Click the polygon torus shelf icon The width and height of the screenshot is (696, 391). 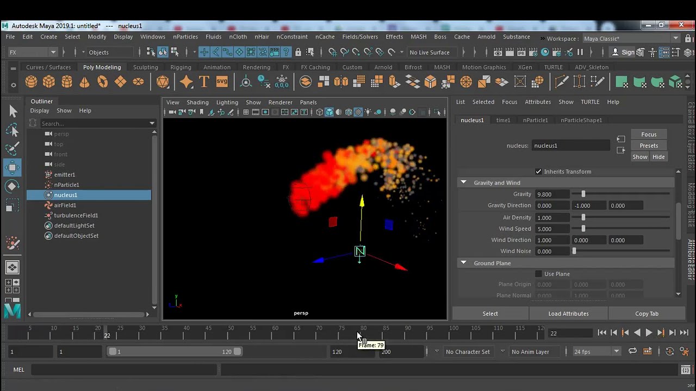click(102, 82)
